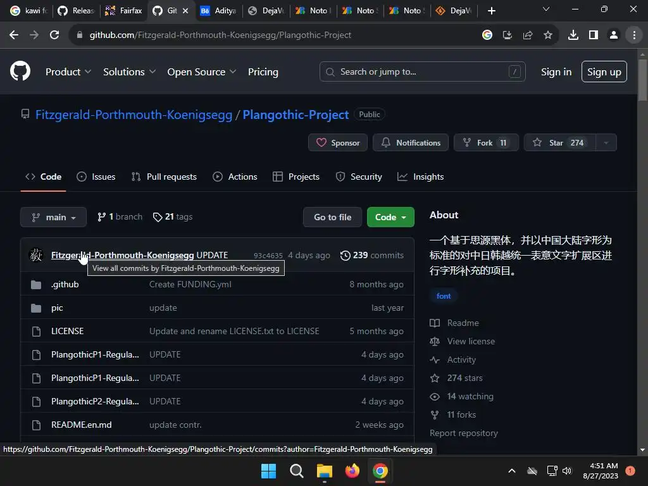Click the branch icon next to 1 branch
The width and height of the screenshot is (648, 486).
(x=101, y=217)
